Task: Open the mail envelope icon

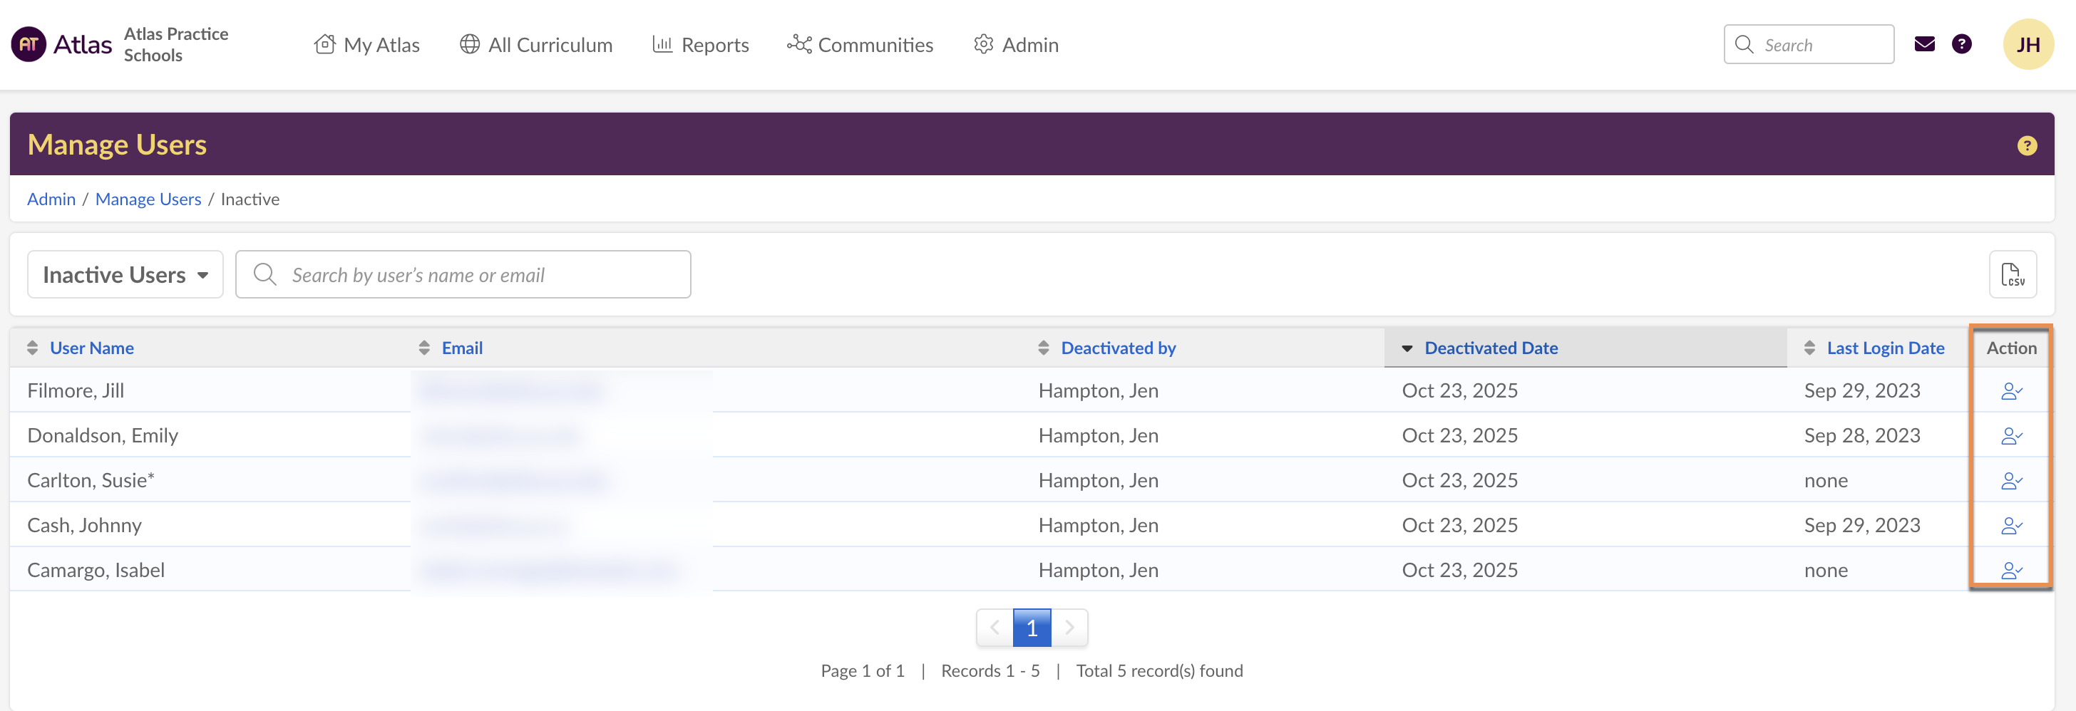Action: click(x=1923, y=44)
